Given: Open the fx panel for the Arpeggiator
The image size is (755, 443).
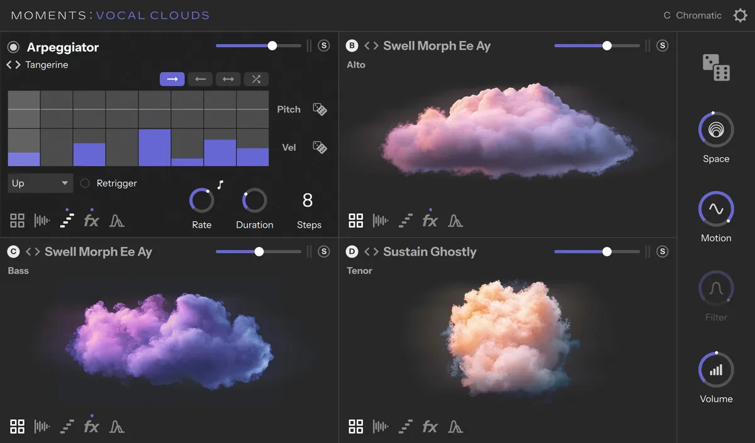Looking at the screenshot, I should [91, 220].
